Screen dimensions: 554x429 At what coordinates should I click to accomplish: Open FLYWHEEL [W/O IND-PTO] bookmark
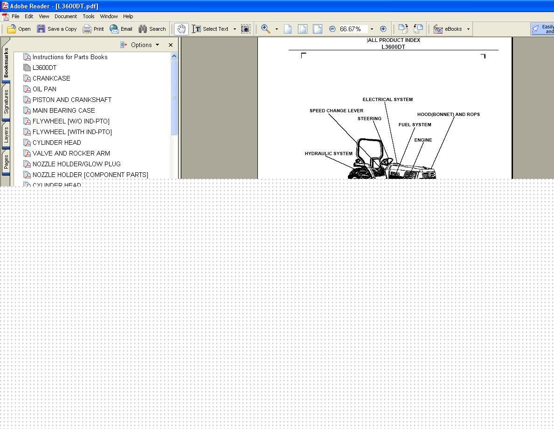point(71,121)
